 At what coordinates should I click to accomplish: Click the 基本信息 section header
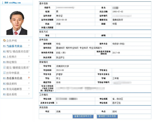[44, 4]
